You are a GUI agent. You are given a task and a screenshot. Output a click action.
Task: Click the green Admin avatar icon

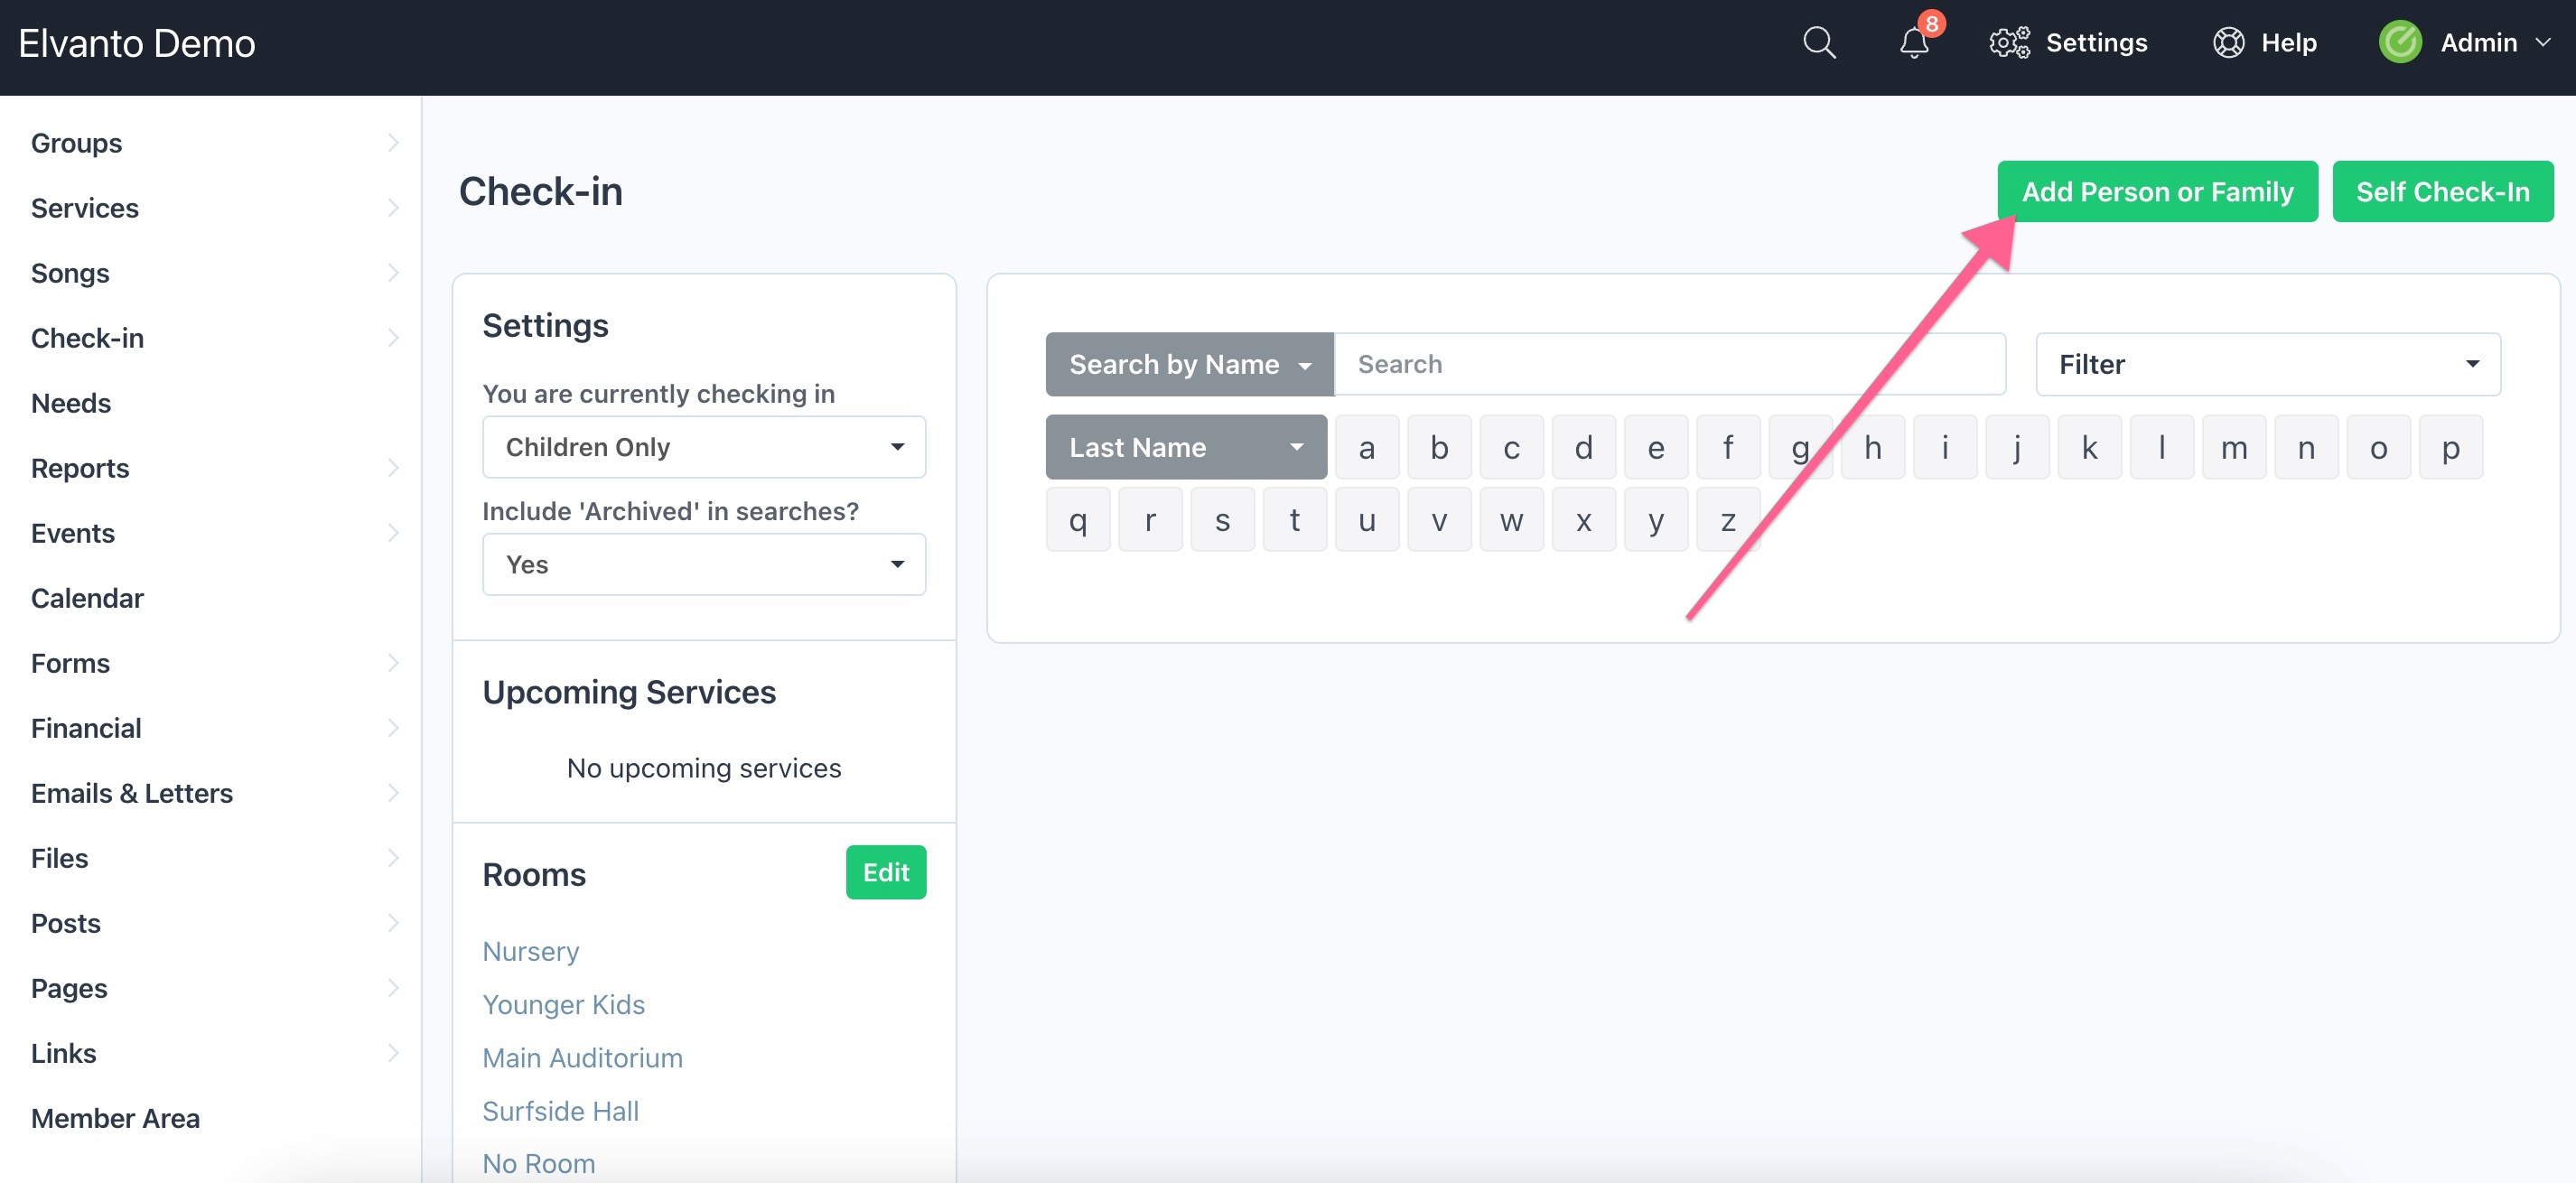click(x=2399, y=43)
